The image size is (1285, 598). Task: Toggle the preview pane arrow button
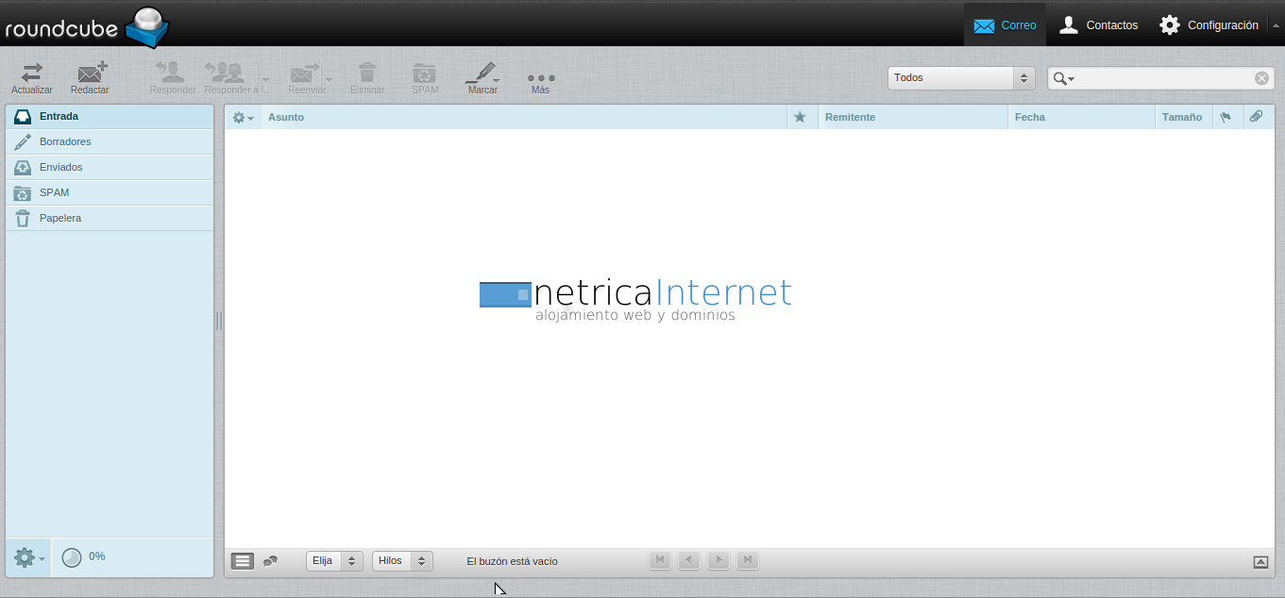click(x=1260, y=562)
